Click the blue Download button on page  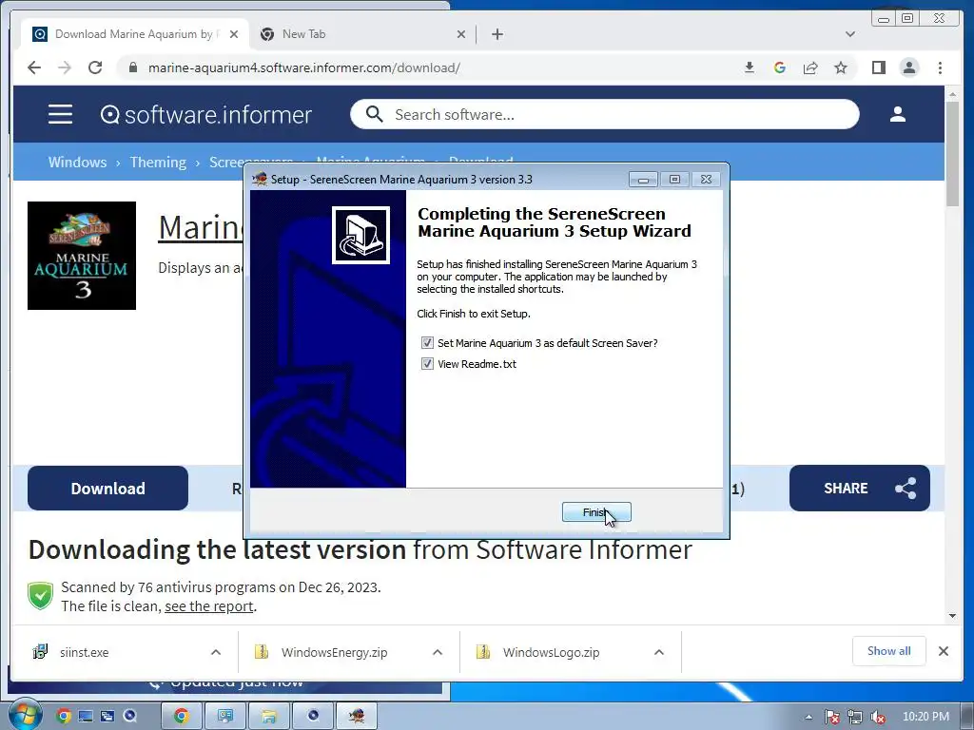[107, 489]
